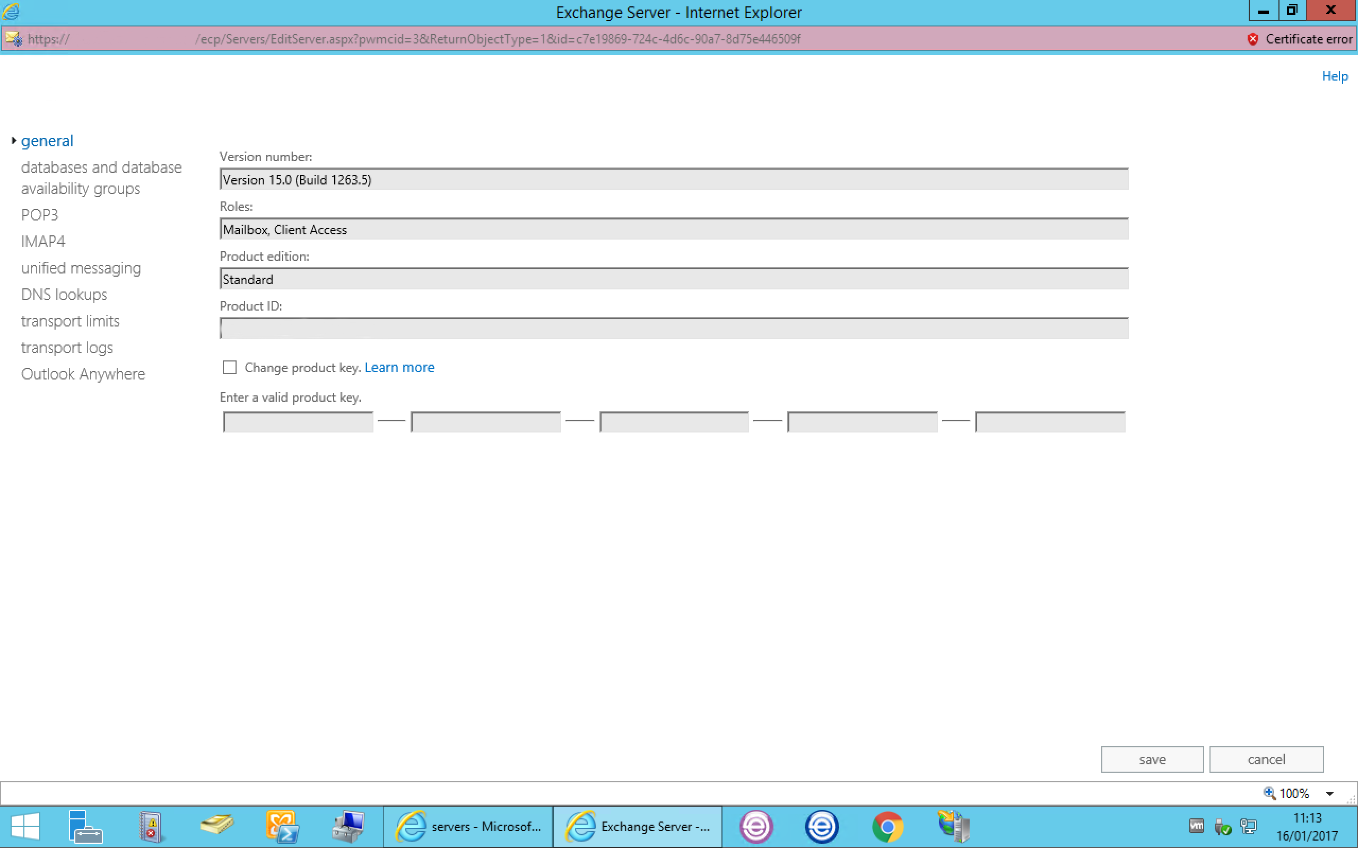The width and height of the screenshot is (1358, 848).
Task: Open the Windows Start button
Action: pos(25,826)
